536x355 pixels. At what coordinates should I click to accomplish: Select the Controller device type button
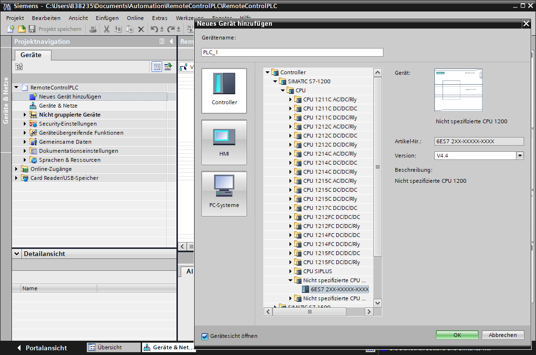tap(224, 90)
